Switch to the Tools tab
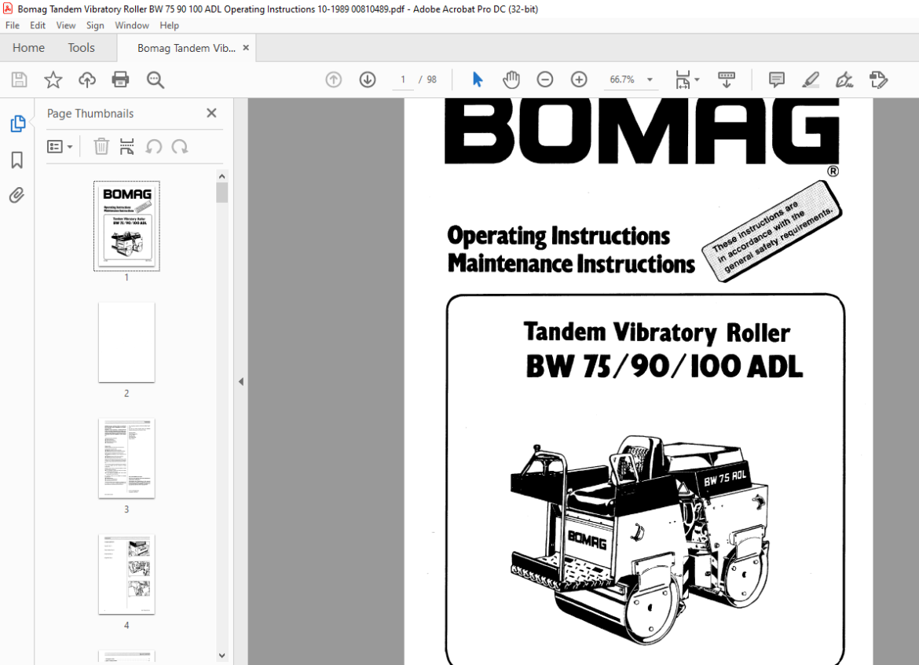919x665 pixels. pyautogui.click(x=81, y=47)
